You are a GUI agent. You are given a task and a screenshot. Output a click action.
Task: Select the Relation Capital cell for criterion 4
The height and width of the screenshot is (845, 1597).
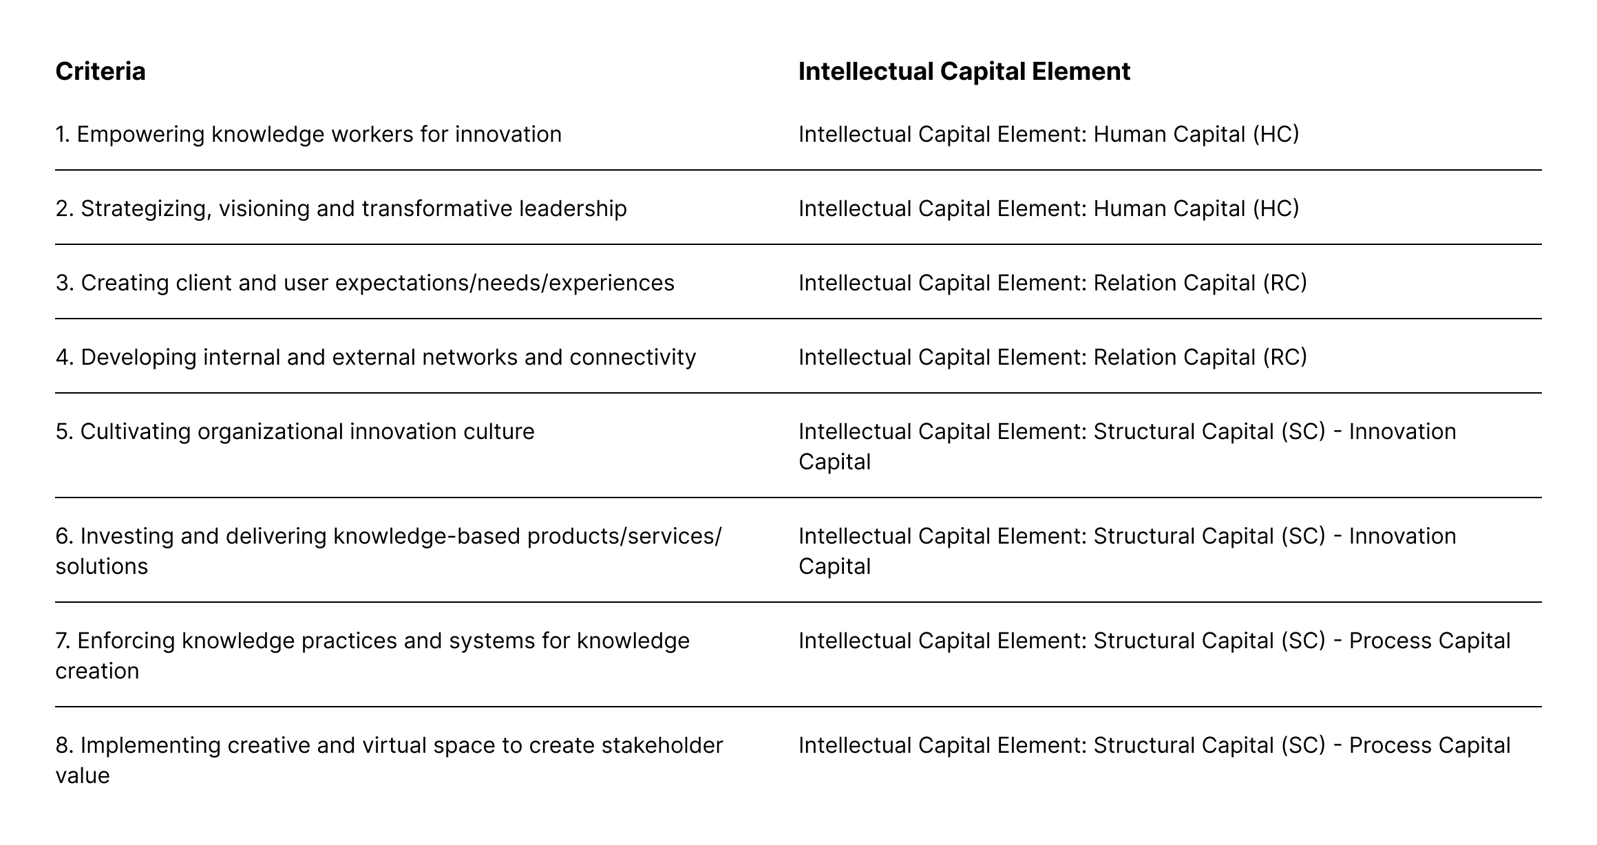[x=1053, y=357]
